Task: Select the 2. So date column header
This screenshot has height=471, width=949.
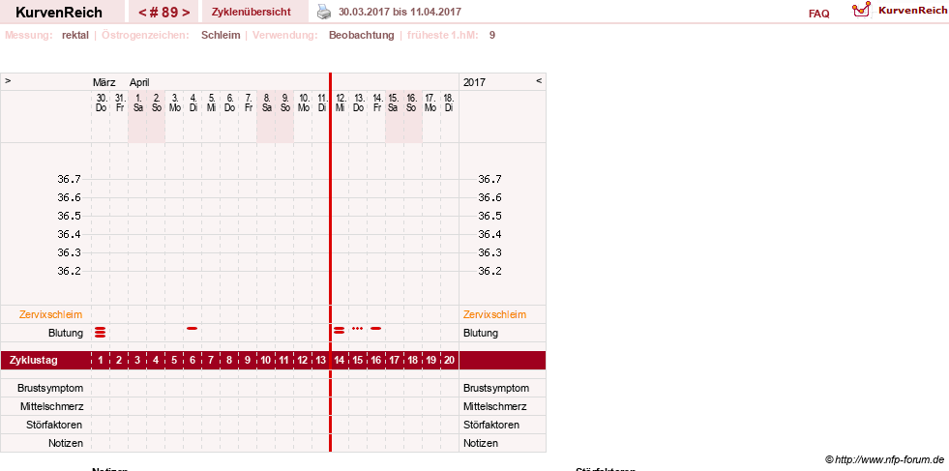Action: pos(156,103)
